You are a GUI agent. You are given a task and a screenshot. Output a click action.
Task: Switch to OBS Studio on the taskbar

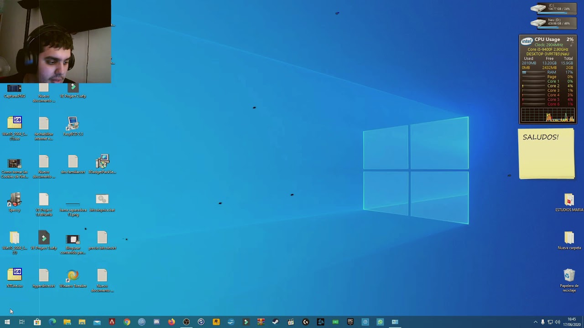coord(186,322)
